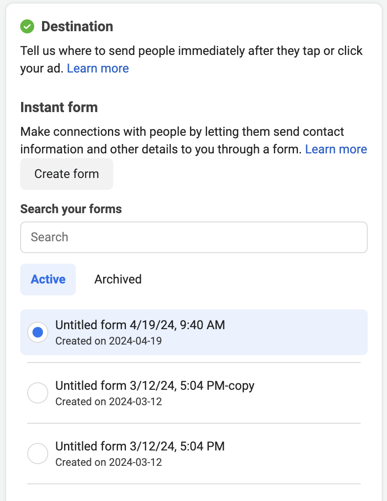
Task: Click the 'Untitled form 4/19/24, 9:40 AM' title
Action: tap(140, 325)
